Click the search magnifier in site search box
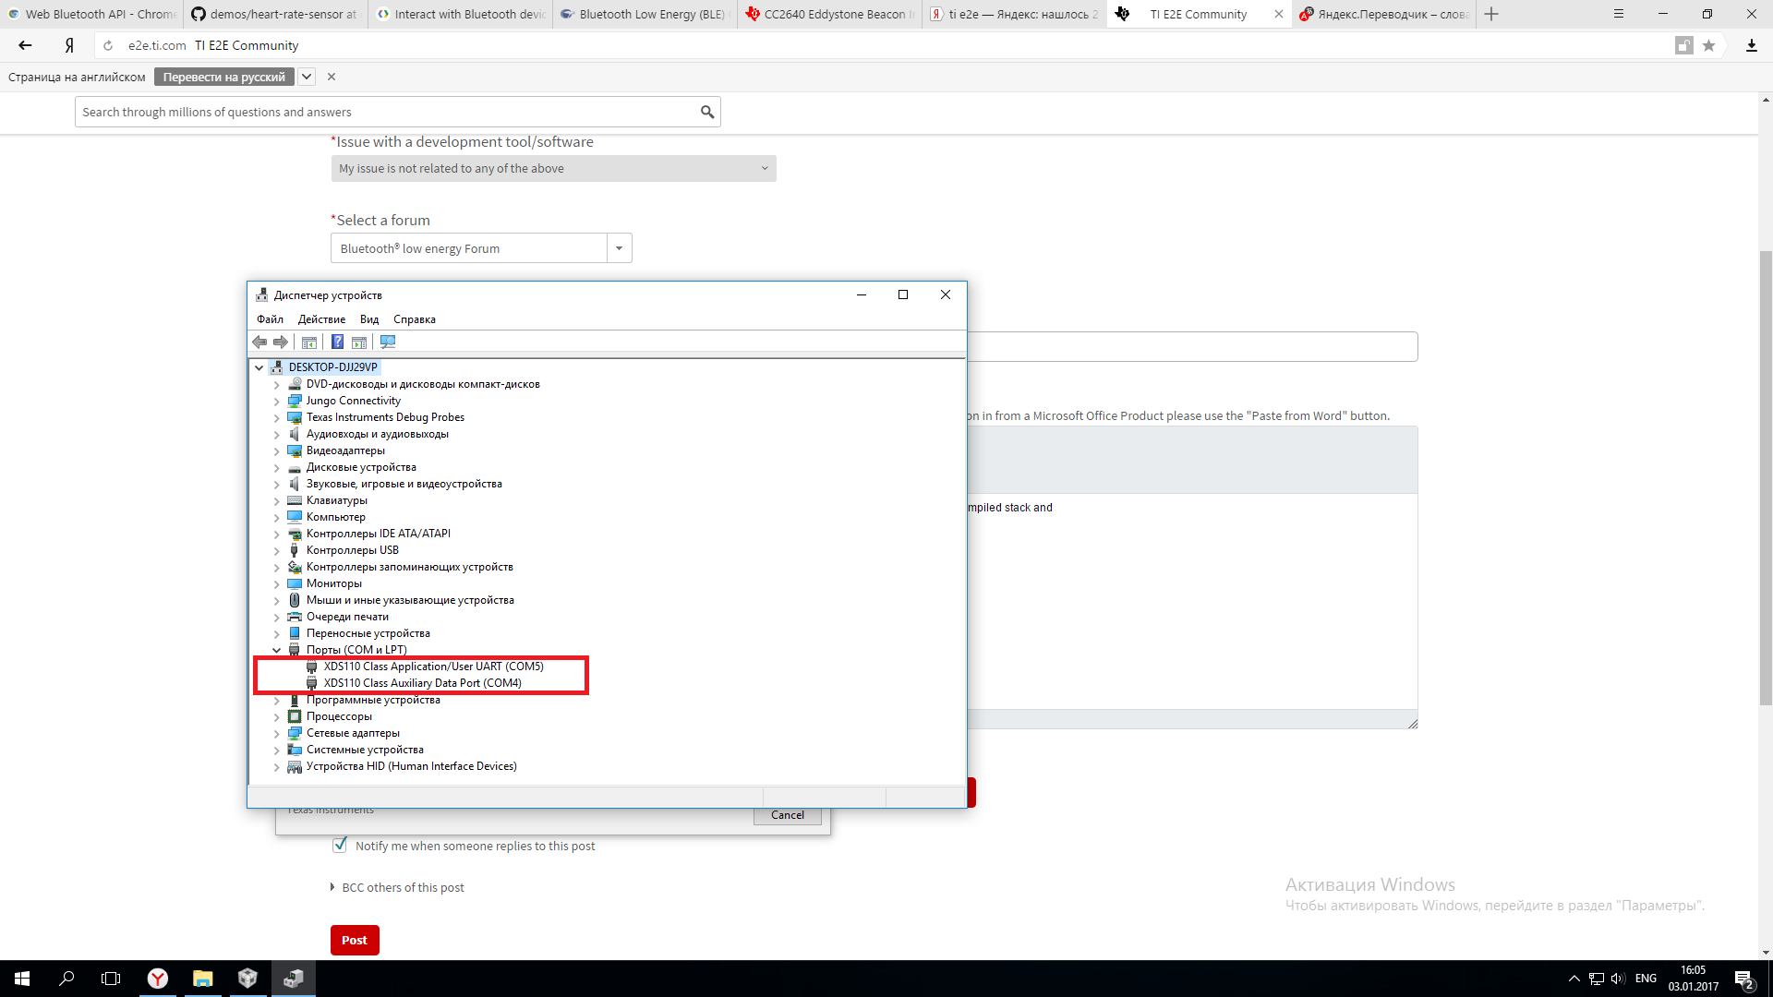This screenshot has height=997, width=1773. click(x=707, y=113)
